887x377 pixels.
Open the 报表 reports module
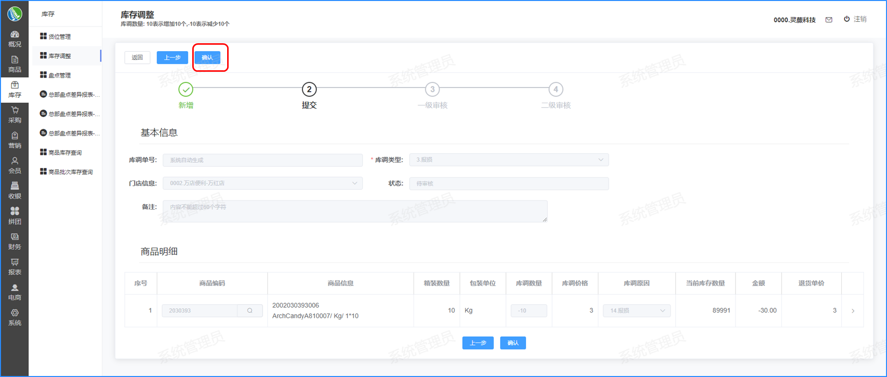click(15, 267)
